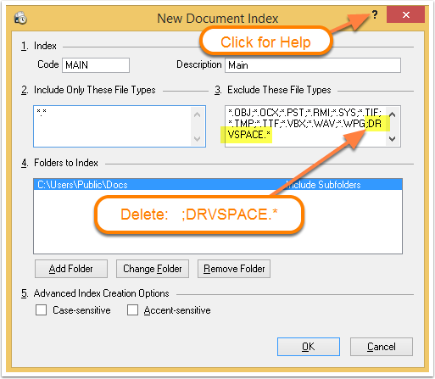
Task: Enable the Case-sensitive checkbox
Action: click(42, 309)
